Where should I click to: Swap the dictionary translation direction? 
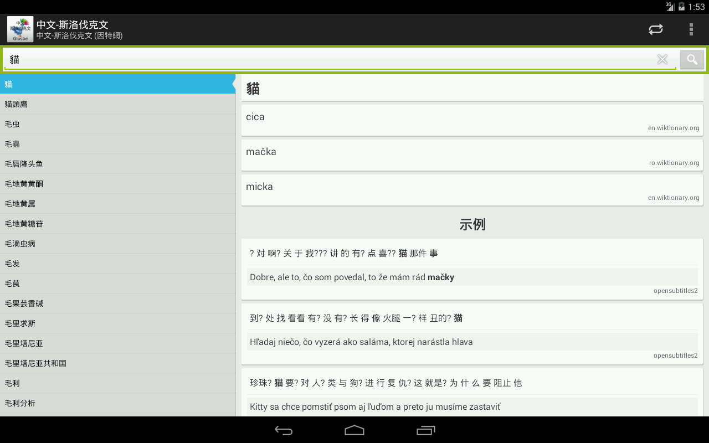tap(656, 29)
